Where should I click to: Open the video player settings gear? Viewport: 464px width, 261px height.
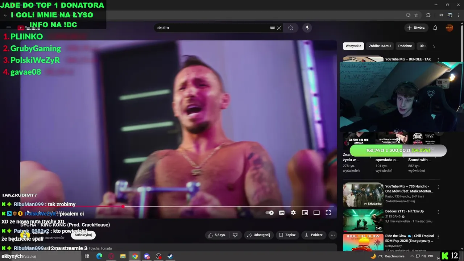(293, 213)
